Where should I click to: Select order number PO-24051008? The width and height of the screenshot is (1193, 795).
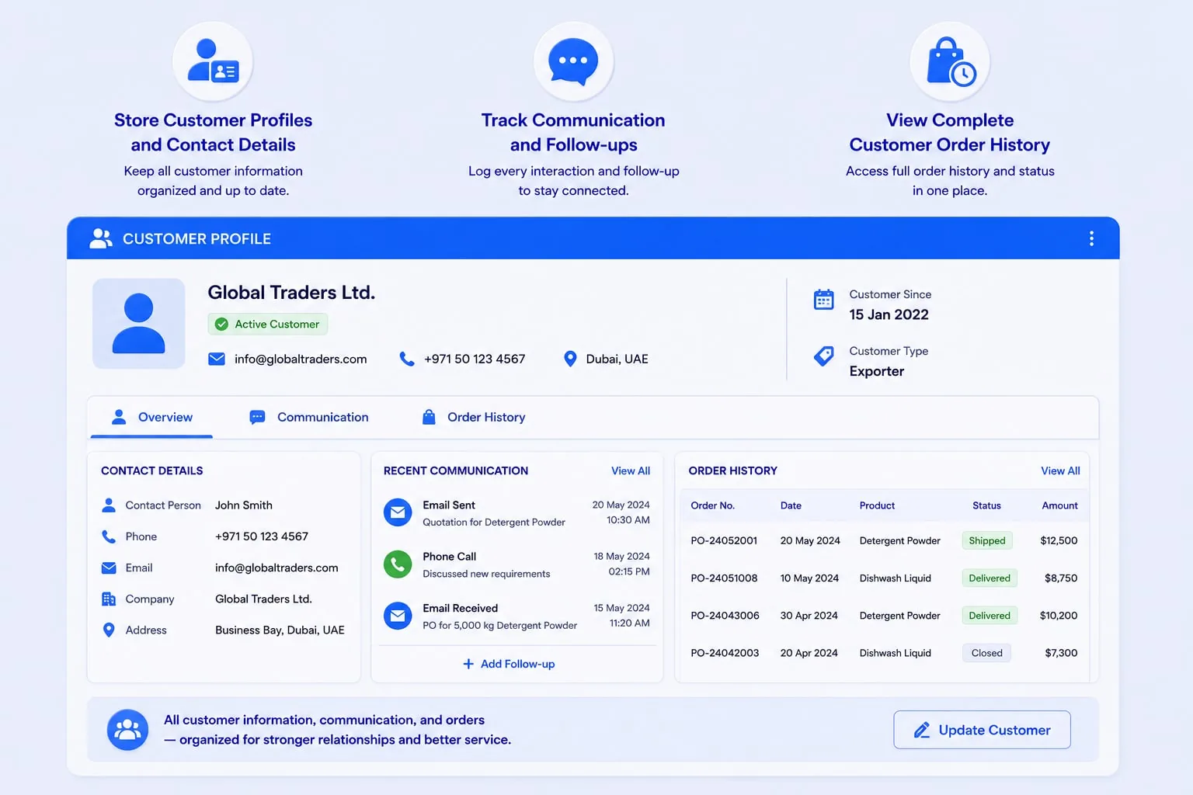point(724,578)
